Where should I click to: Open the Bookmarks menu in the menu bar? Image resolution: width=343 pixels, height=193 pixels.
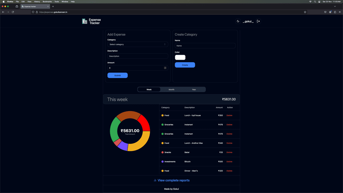click(x=47, y=2)
